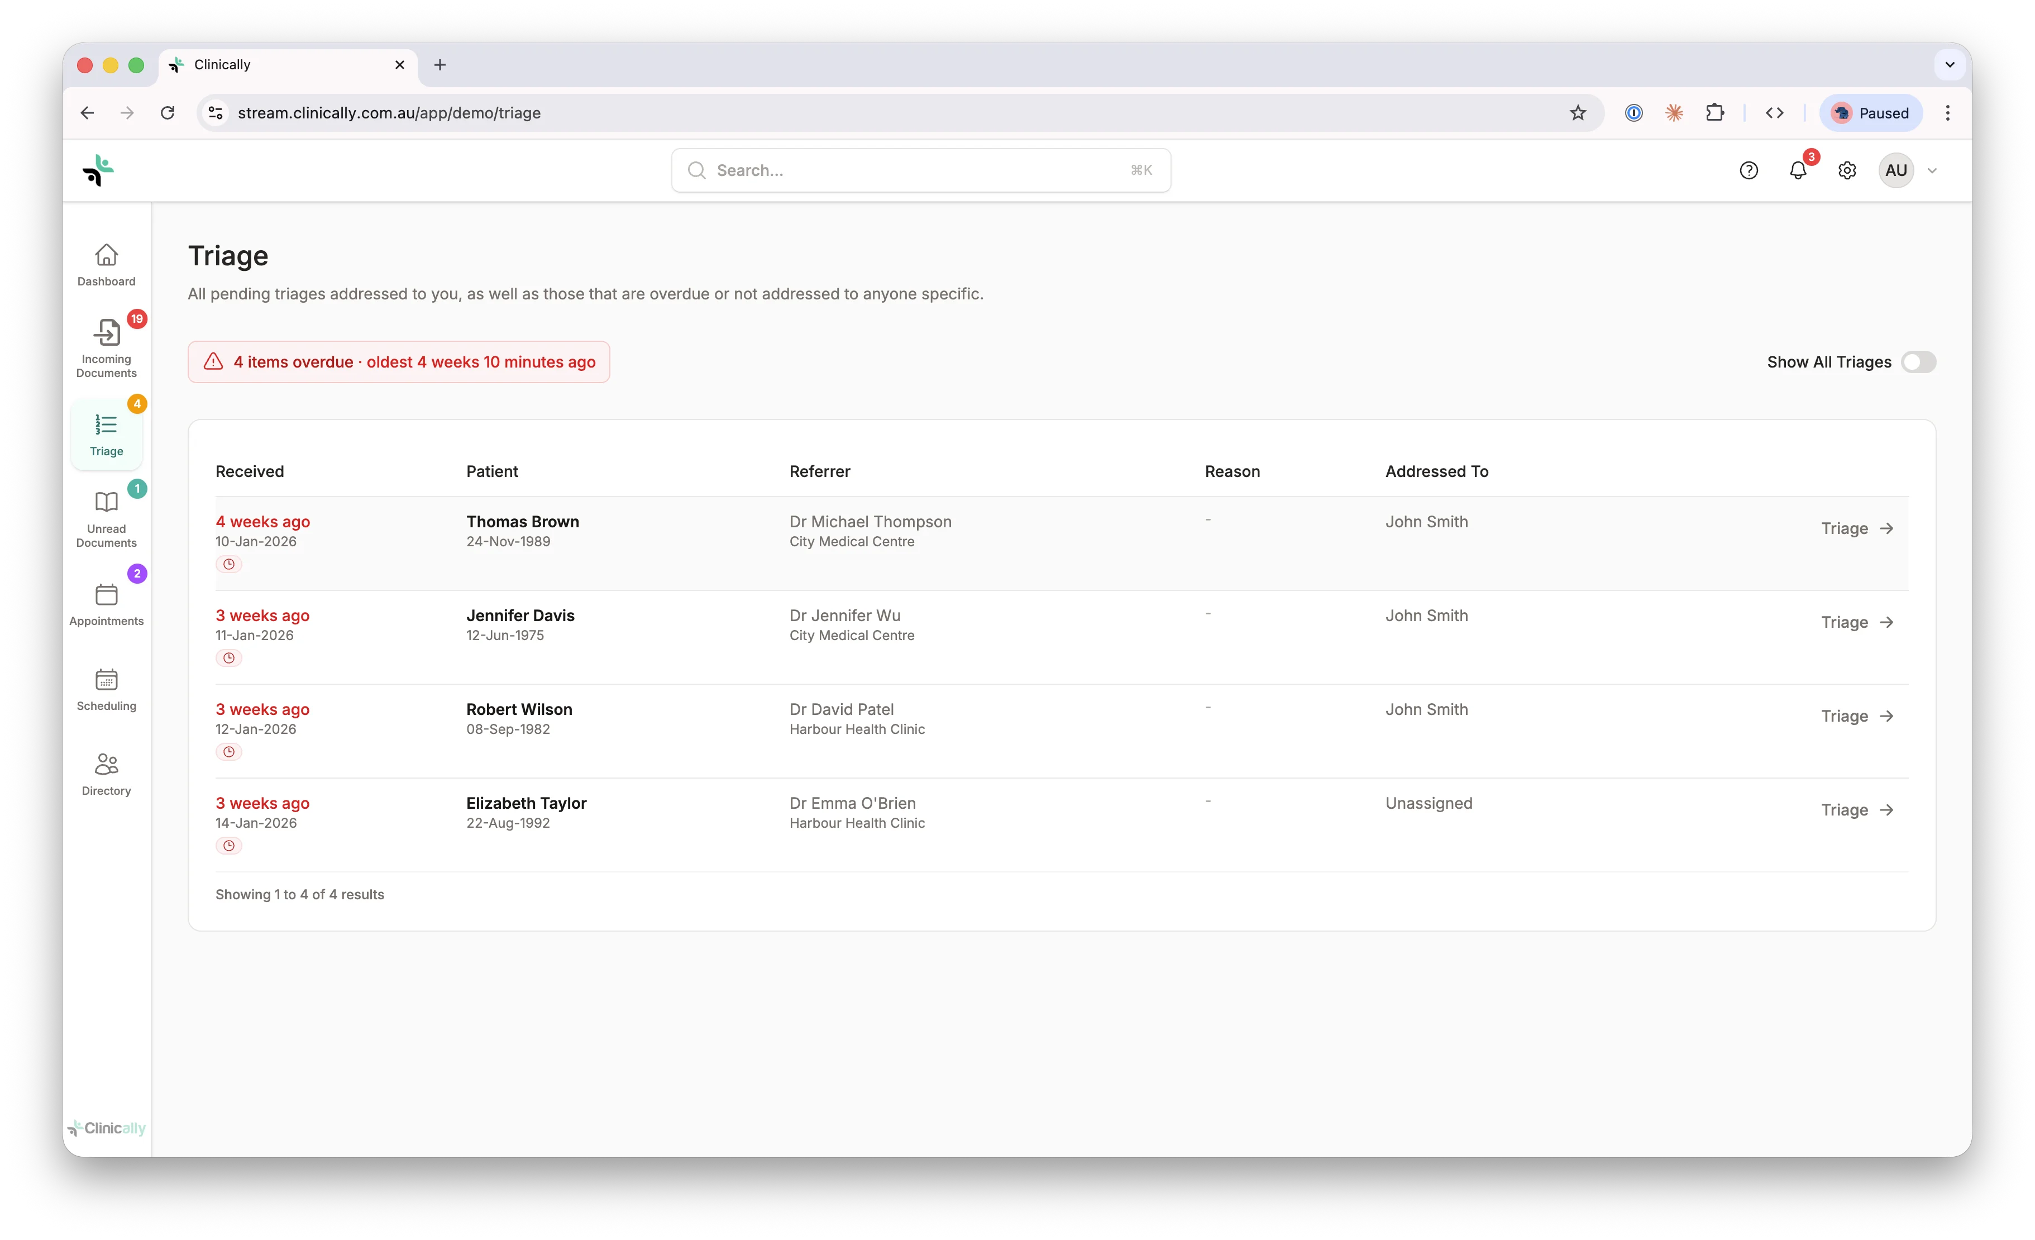Screen dimensions: 2035x1240
Task: Open the Directory panel
Action: (106, 773)
